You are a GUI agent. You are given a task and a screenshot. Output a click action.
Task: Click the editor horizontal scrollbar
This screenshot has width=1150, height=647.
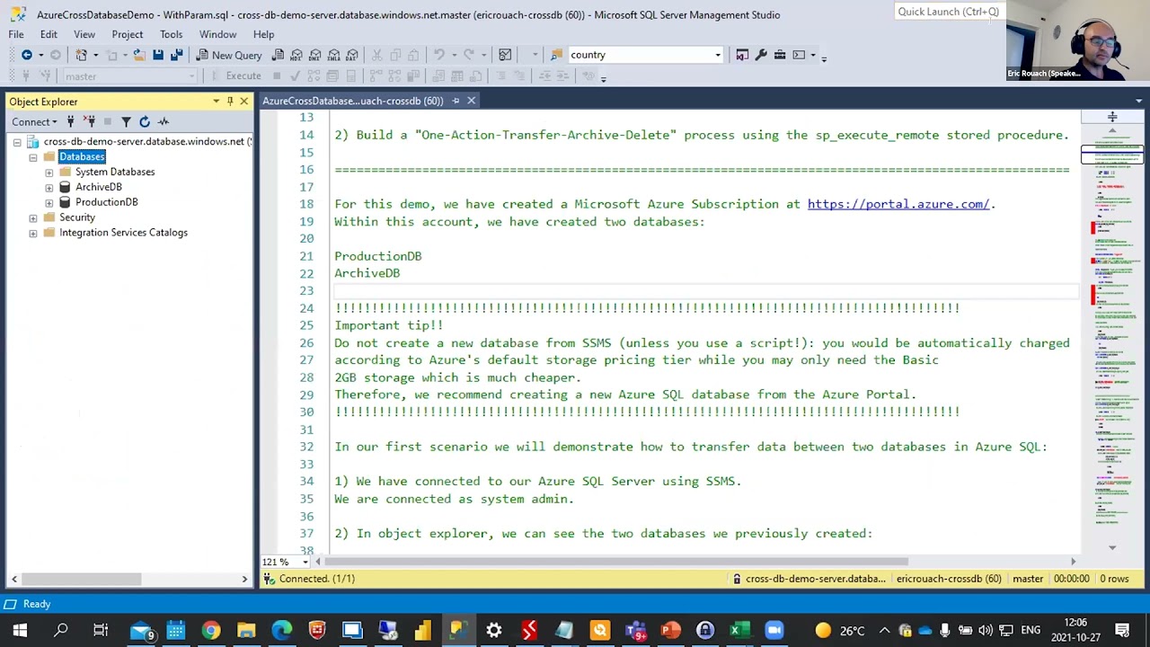[x=615, y=562]
